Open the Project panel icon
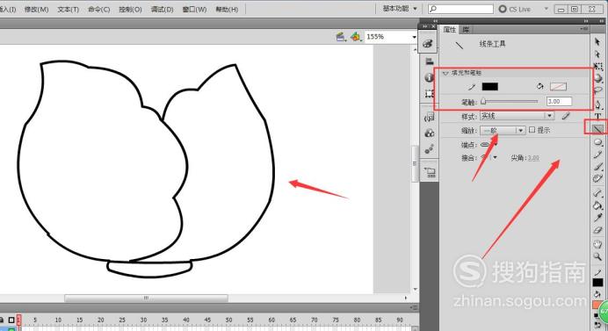The width and height of the screenshot is (608, 331). coord(430,172)
